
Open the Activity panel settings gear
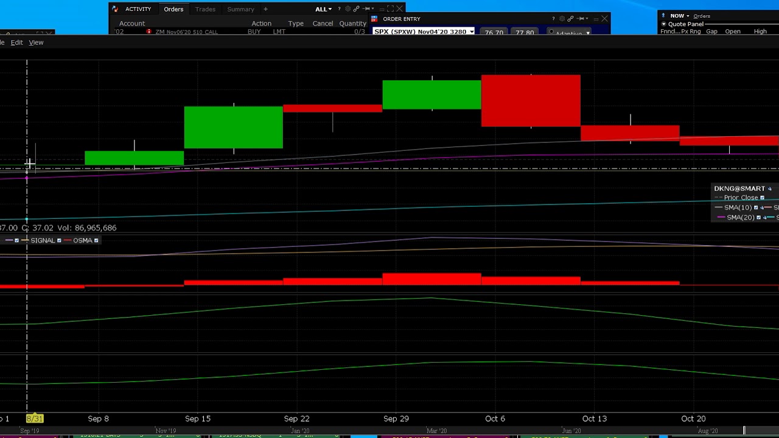[348, 9]
